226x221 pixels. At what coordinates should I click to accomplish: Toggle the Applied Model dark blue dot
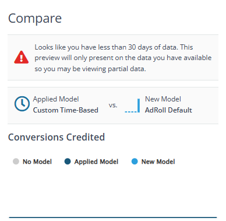point(68,162)
